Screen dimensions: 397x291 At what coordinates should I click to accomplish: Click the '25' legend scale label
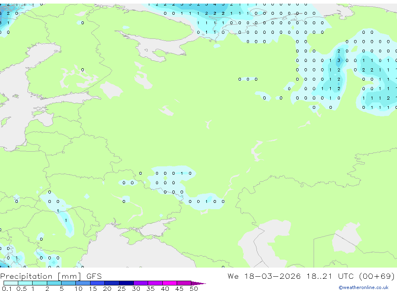[121, 289]
